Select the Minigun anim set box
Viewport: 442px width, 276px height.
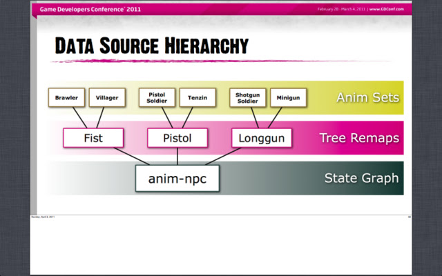pyautogui.click(x=287, y=98)
